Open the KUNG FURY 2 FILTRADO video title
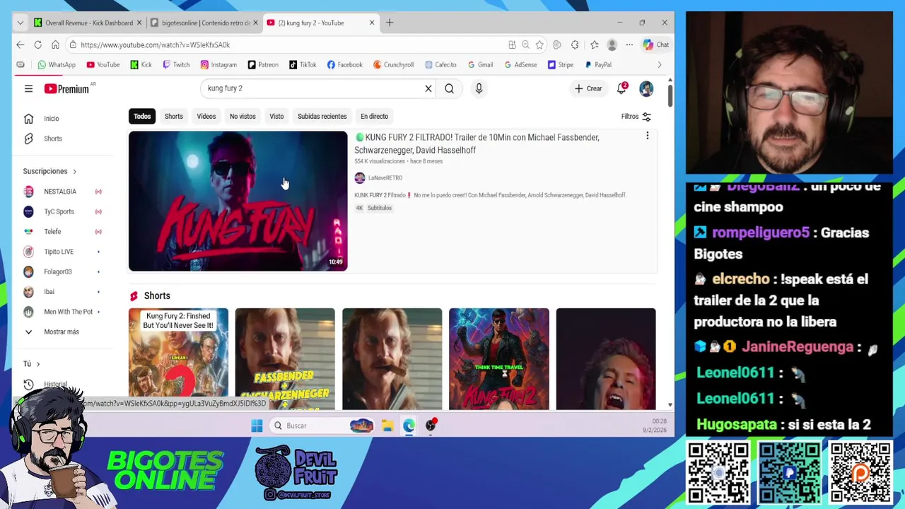Screen dimensions: 905x509 tap(477, 144)
